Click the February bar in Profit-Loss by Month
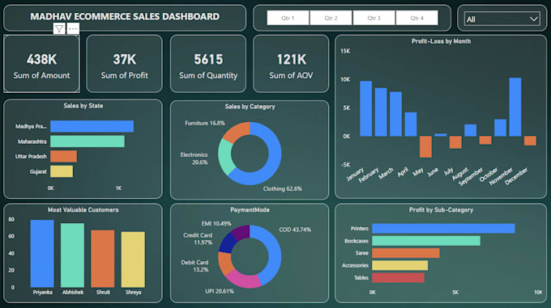Screen dimensions: 551x308 click(x=381, y=112)
